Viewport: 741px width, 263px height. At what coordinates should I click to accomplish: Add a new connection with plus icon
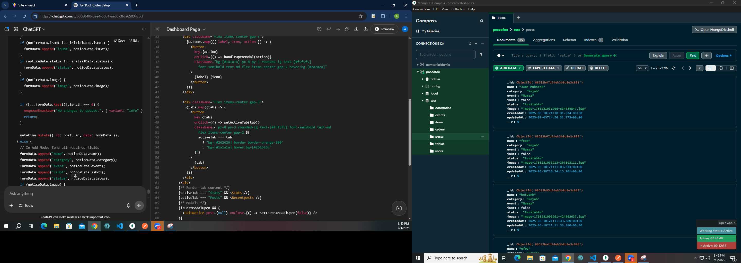click(476, 44)
